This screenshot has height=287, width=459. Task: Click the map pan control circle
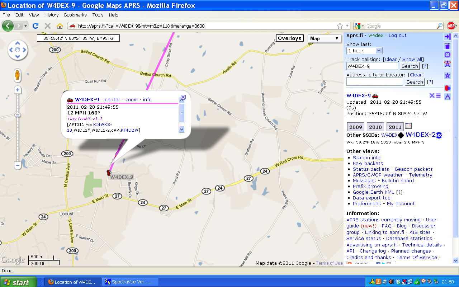pyautogui.click(x=18, y=50)
